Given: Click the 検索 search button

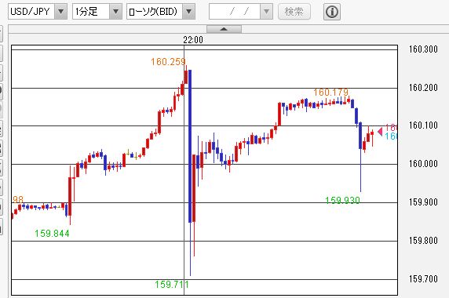Looking at the screenshot, I should click(x=294, y=12).
